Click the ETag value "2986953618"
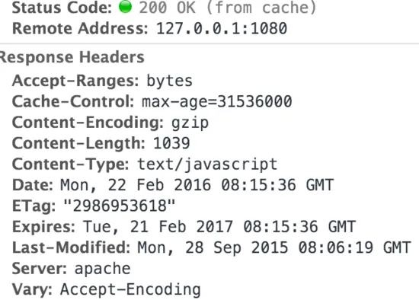 tap(119, 206)
